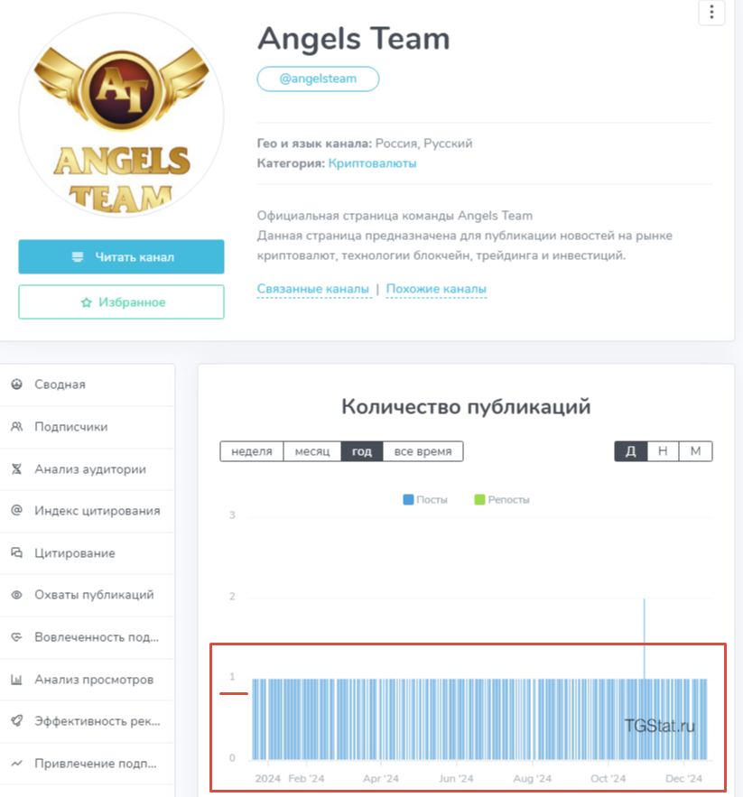
Task: Click channel icon on Читать канал button
Action: pyautogui.click(x=78, y=256)
